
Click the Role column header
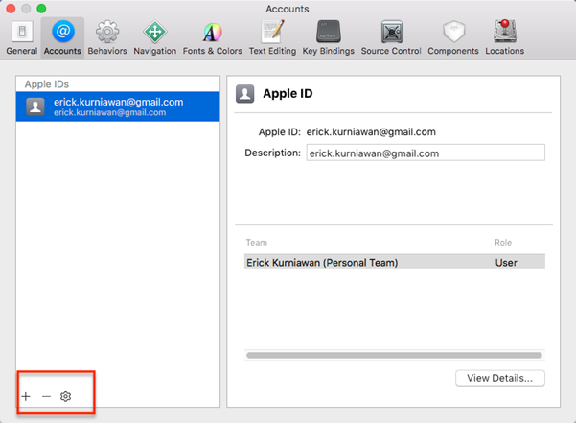pyautogui.click(x=503, y=243)
